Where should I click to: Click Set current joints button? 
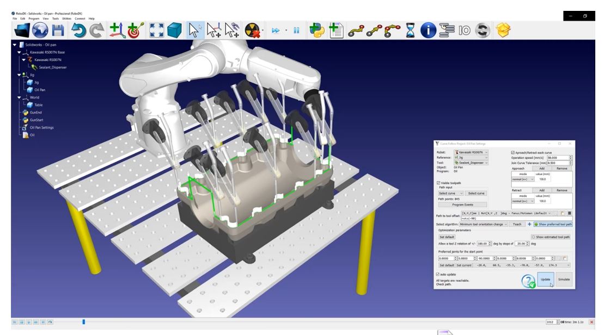(x=464, y=265)
